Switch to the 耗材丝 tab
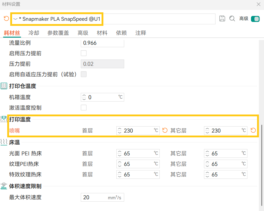 pyautogui.click(x=12, y=33)
